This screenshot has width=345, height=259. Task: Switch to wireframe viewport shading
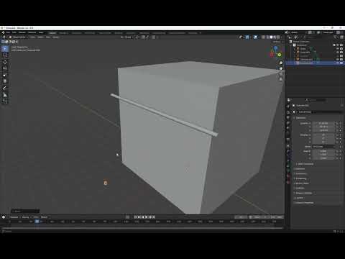267,37
